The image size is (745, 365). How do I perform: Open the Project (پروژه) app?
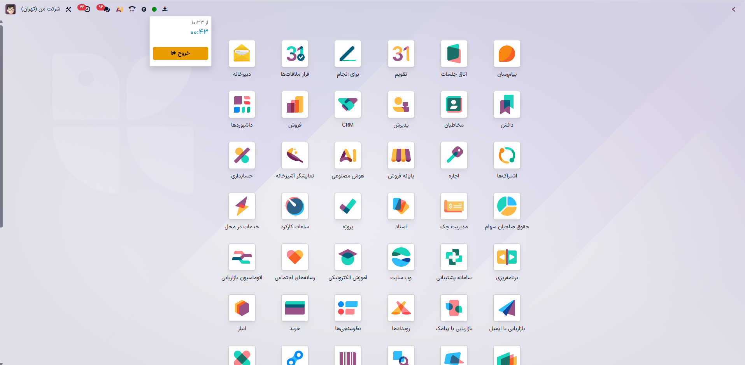coord(348,206)
